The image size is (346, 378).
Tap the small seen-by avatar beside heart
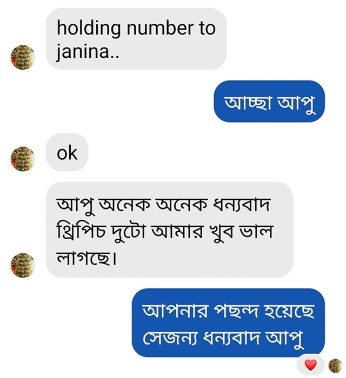click(335, 366)
